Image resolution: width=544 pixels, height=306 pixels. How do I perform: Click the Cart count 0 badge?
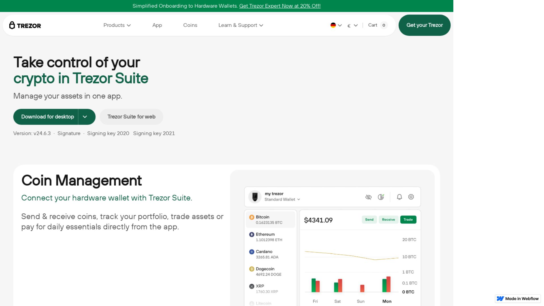coord(384,25)
